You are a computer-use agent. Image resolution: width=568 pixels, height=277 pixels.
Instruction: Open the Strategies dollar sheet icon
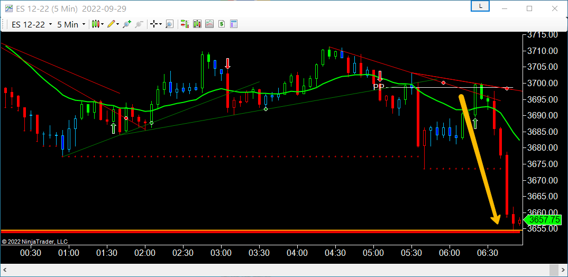(x=222, y=24)
